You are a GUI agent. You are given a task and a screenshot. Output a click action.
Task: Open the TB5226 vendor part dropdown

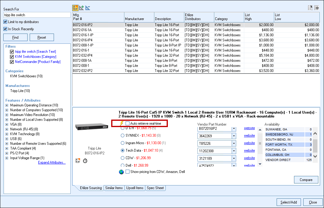coord(234,143)
